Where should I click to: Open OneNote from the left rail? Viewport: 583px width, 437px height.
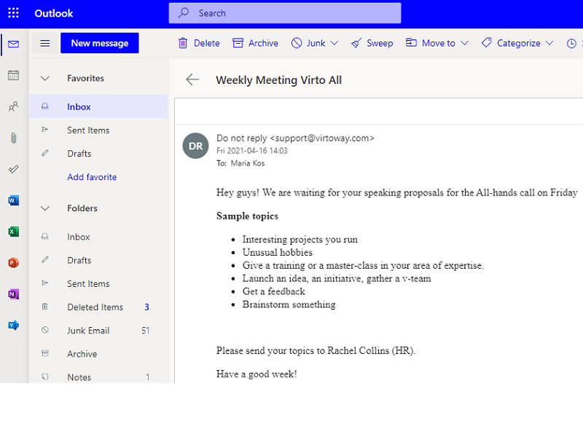pyautogui.click(x=12, y=294)
